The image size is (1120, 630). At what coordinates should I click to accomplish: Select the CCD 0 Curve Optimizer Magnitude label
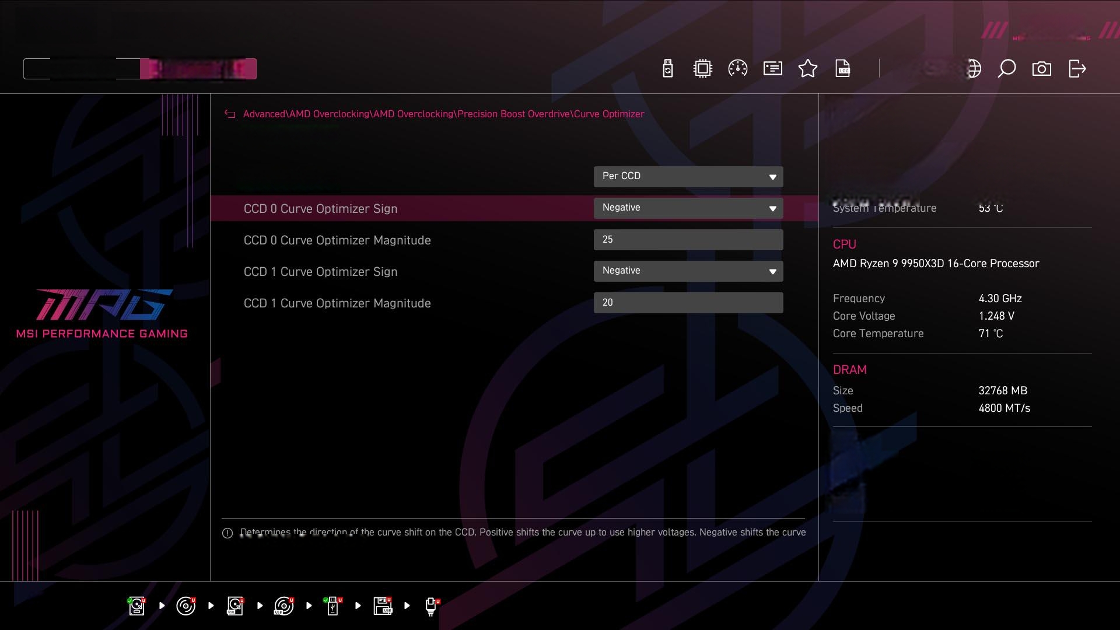click(337, 240)
